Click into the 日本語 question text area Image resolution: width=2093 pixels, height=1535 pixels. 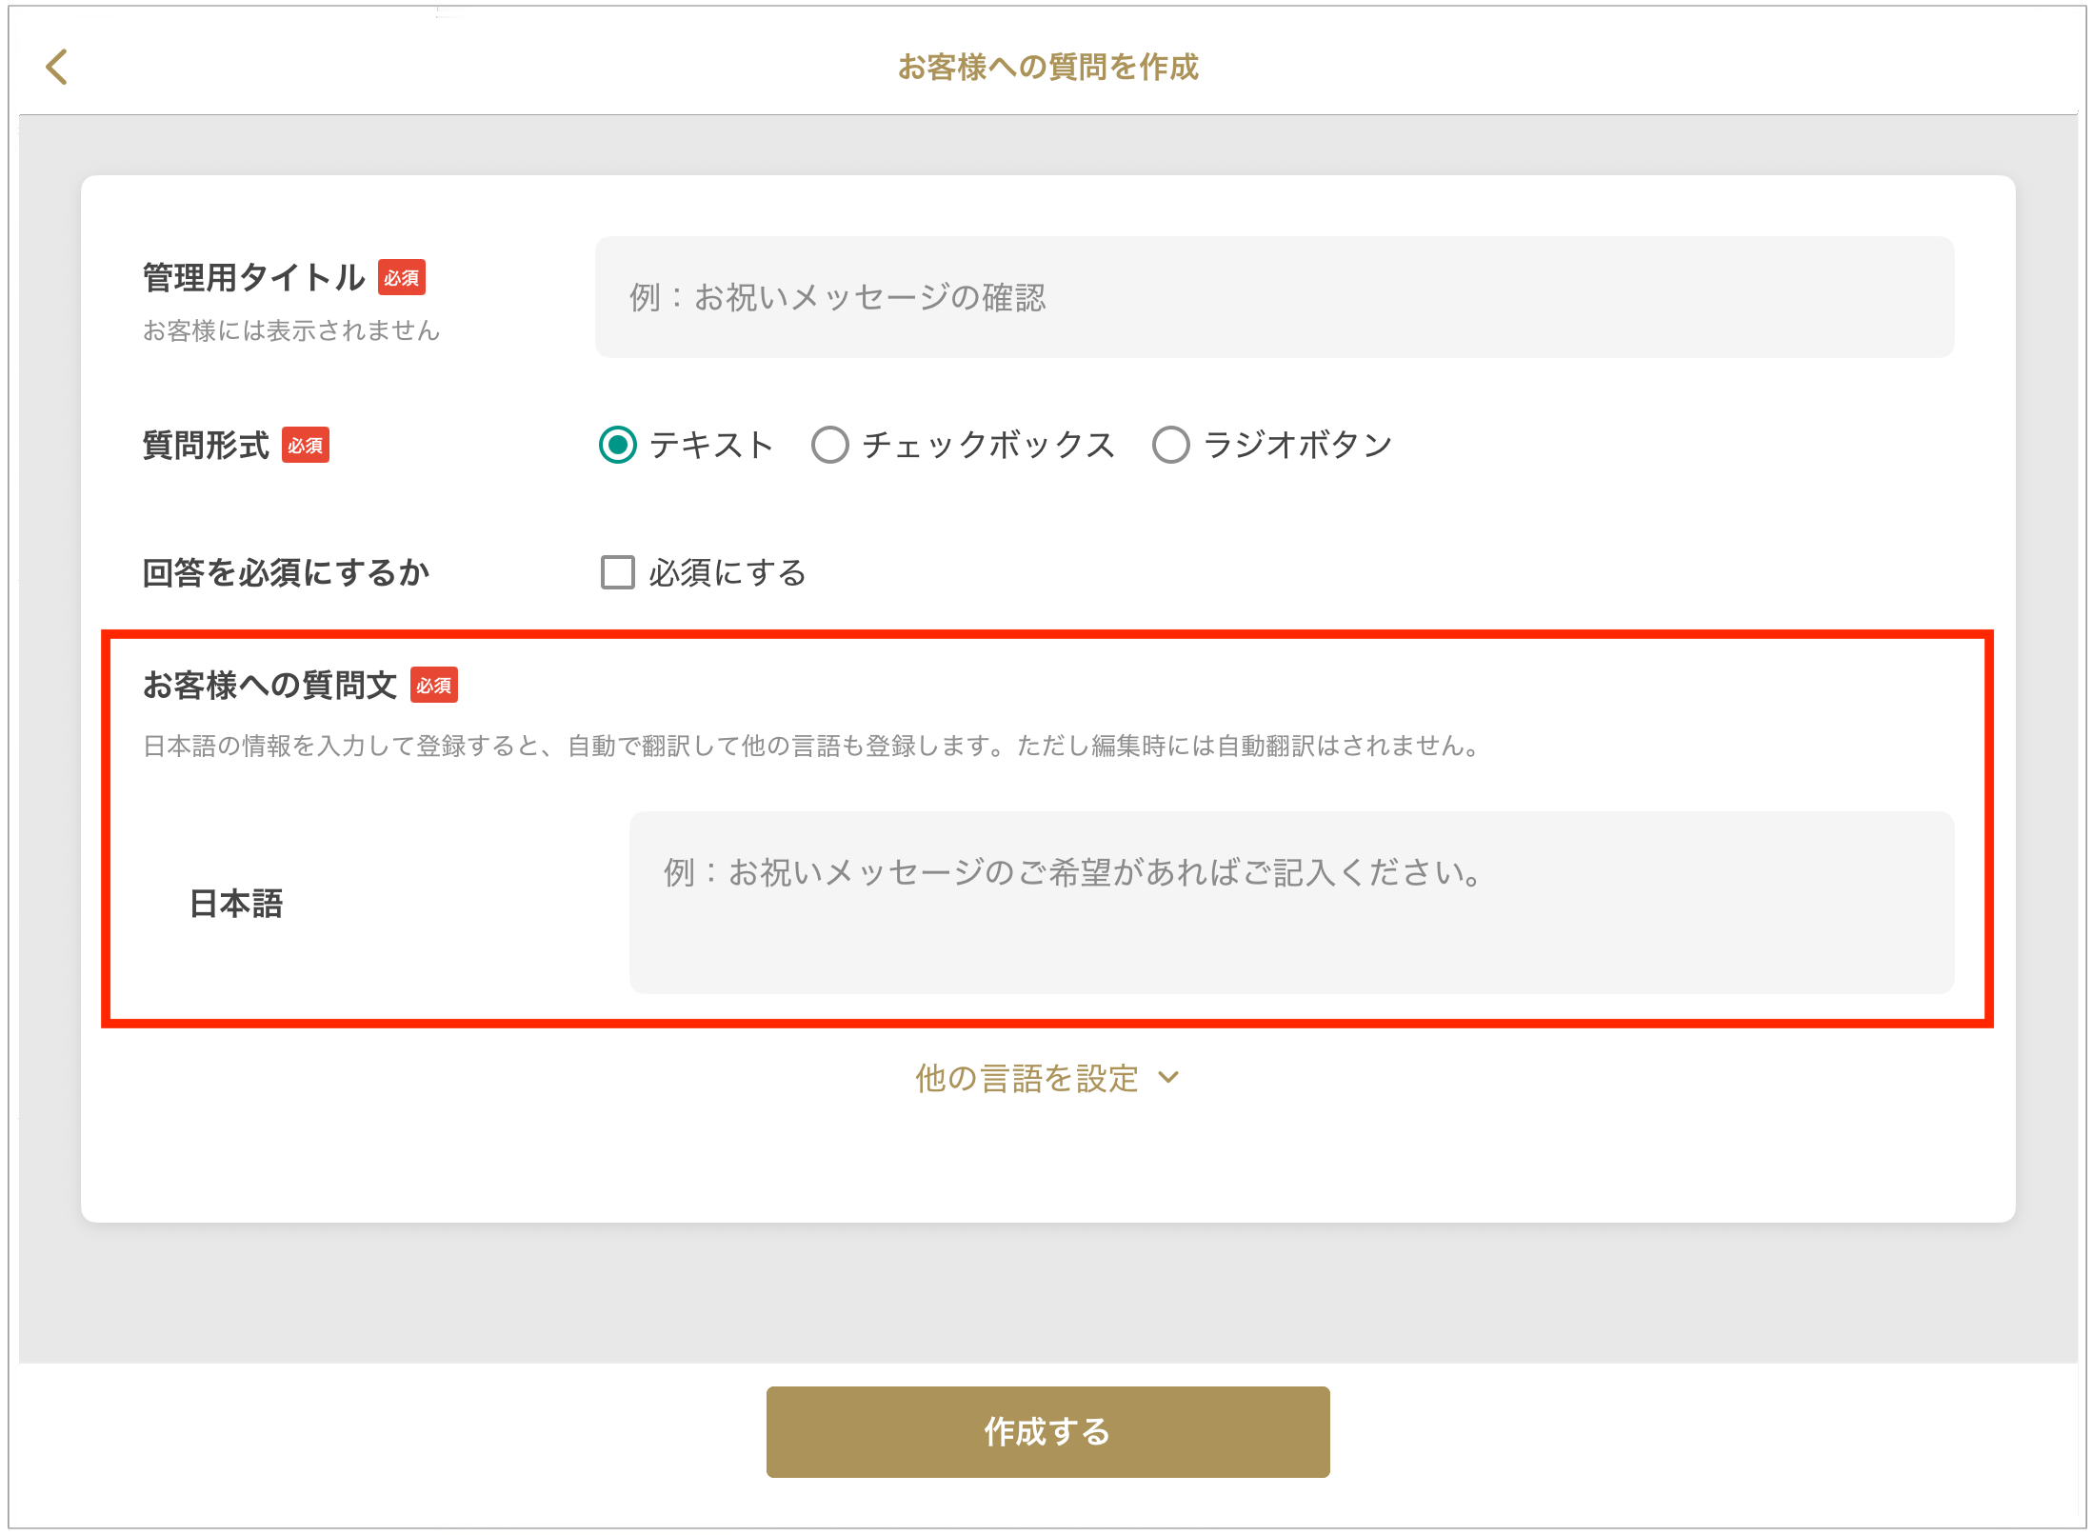1291,903
